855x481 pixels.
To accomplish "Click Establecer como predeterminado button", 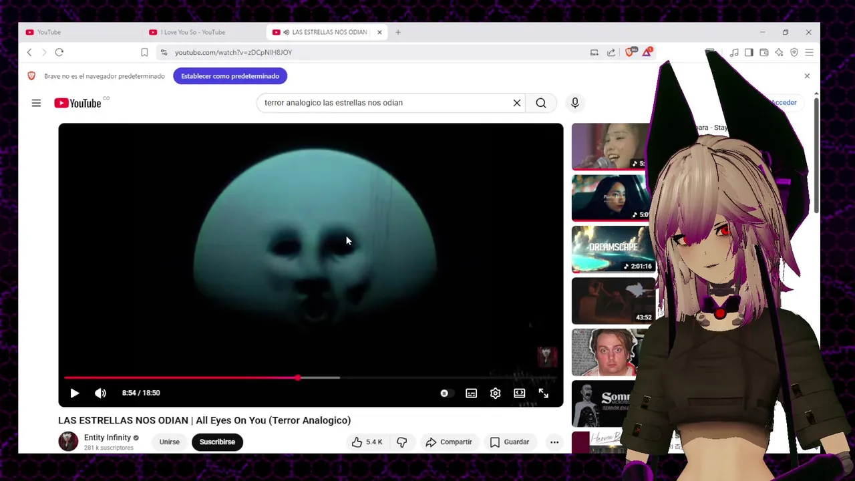I will (230, 76).
